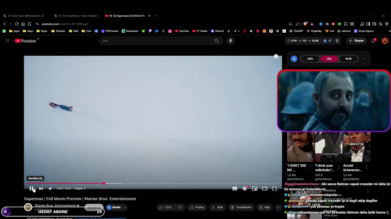The image size is (391, 219).
Task: Open the Perplexity bookmark
Action: [314, 31]
